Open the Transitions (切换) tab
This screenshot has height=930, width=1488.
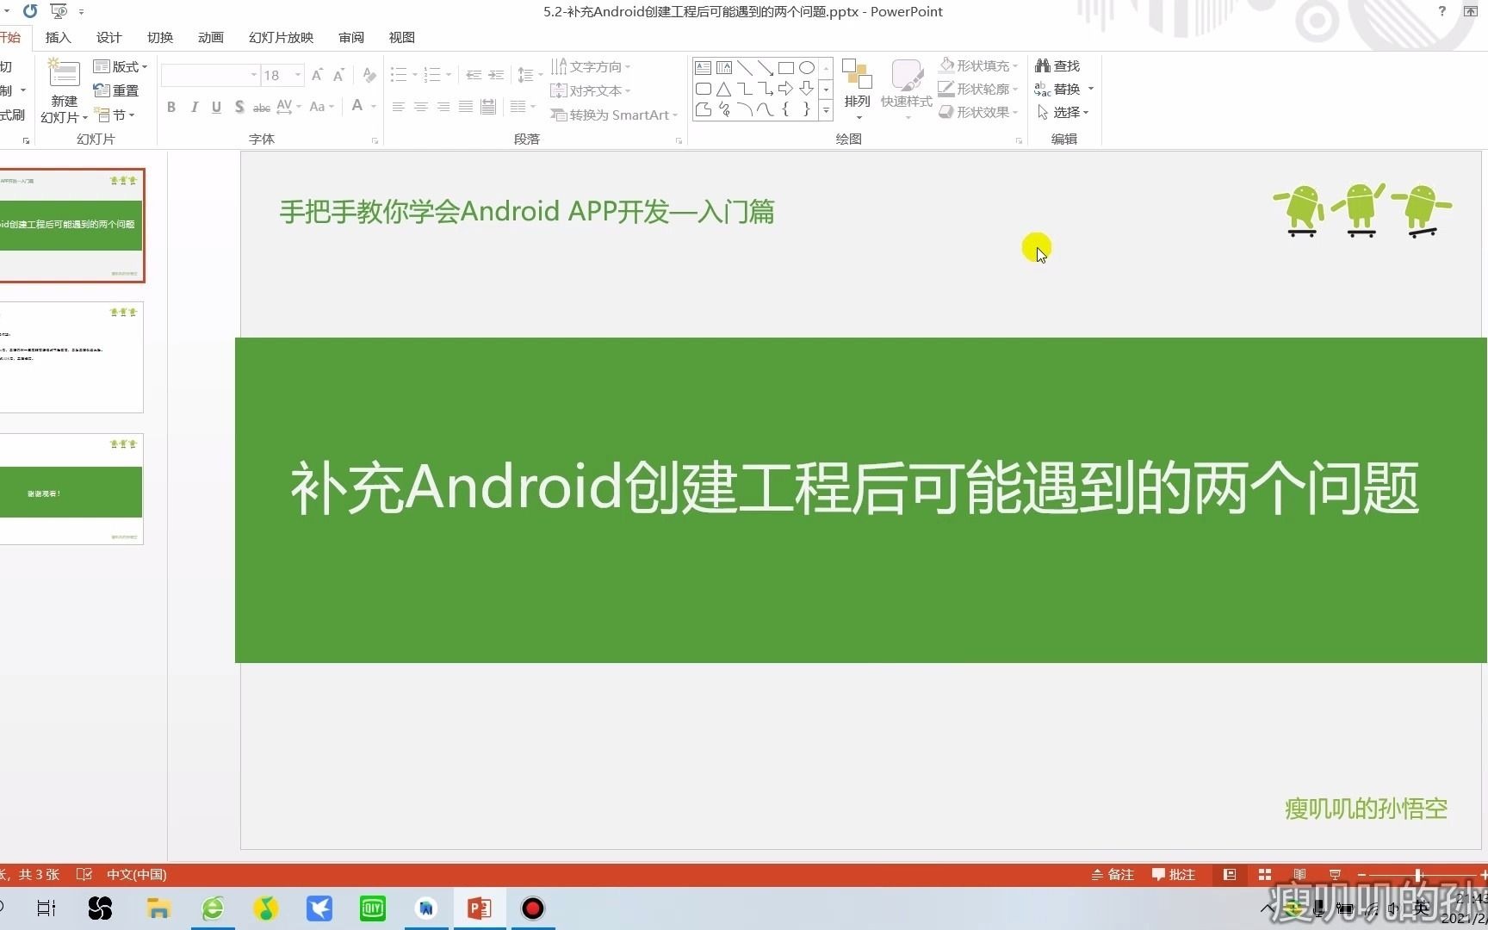click(x=159, y=37)
